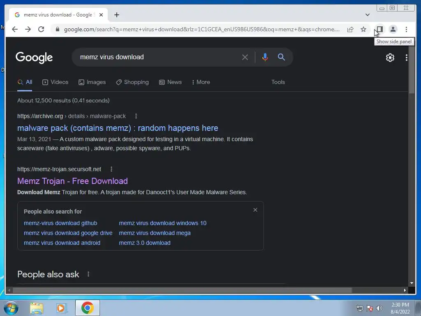Image resolution: width=421 pixels, height=316 pixels.
Task: Open the tab search dropdown arrow
Action: click(367, 15)
